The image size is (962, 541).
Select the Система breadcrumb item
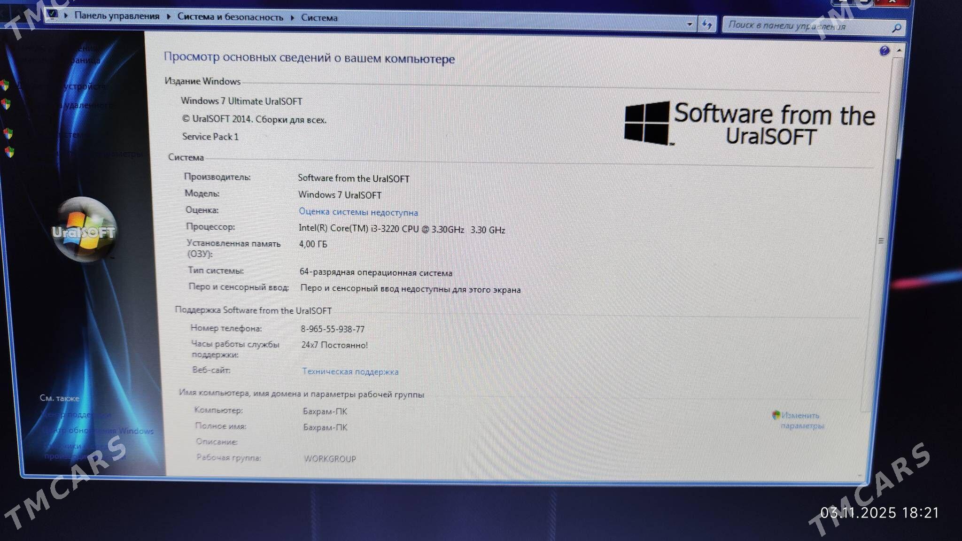(319, 18)
